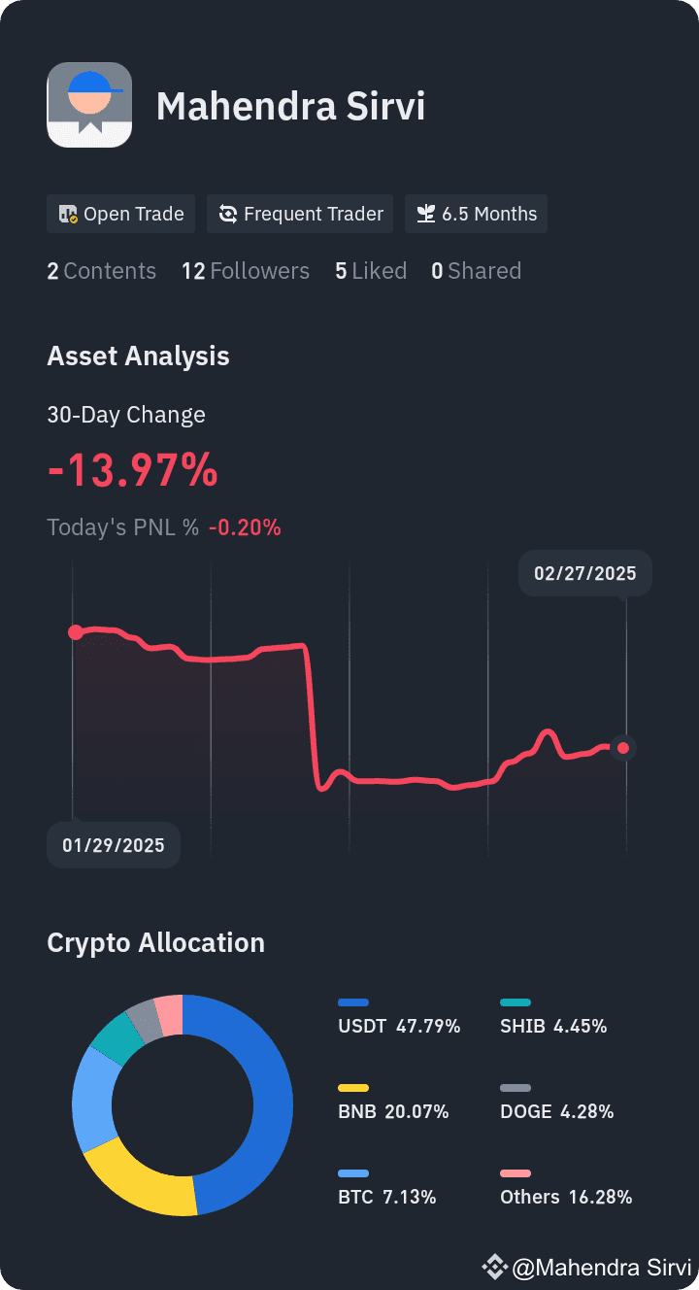Screen dimensions: 699x1290
Task: Click the Mahendra Sirvi profile name
Action: point(290,106)
